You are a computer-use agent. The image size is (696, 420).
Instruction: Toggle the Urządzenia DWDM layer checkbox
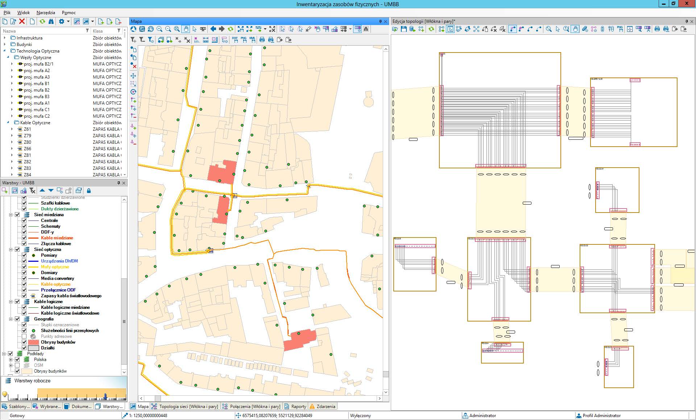(24, 261)
